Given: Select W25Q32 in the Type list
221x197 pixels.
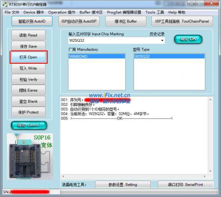Looking at the screenshot, I should tap(169, 56).
